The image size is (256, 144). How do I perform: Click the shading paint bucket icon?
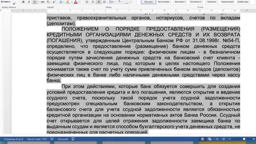[x=119, y=2]
